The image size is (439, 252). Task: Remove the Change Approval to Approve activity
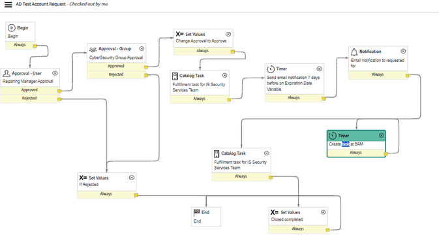pos(228,34)
